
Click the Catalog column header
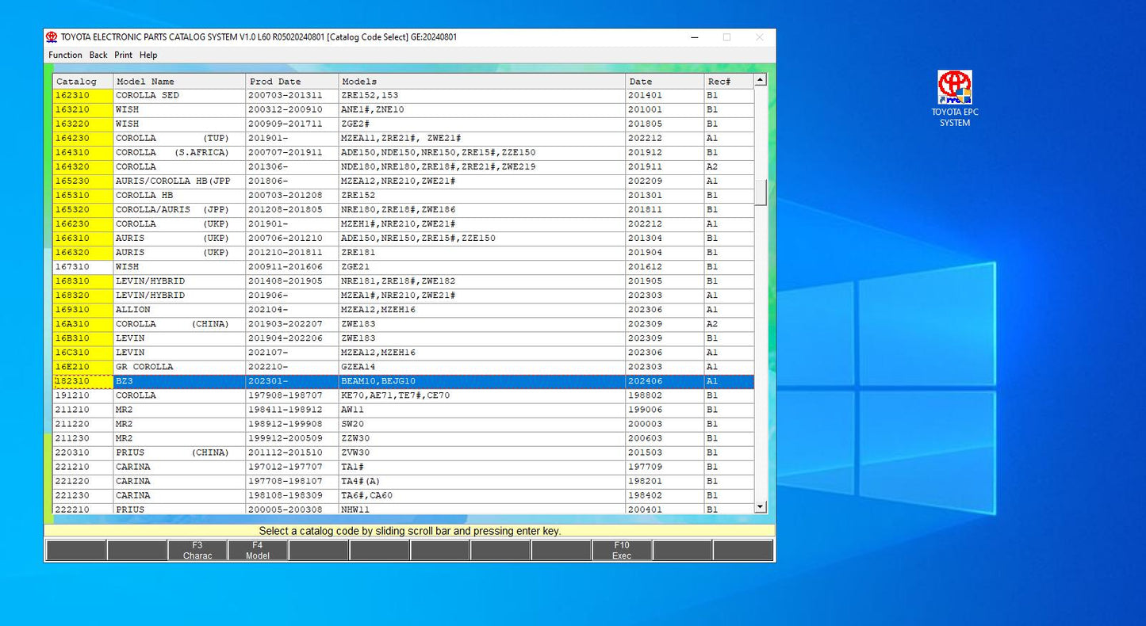pyautogui.click(x=82, y=81)
